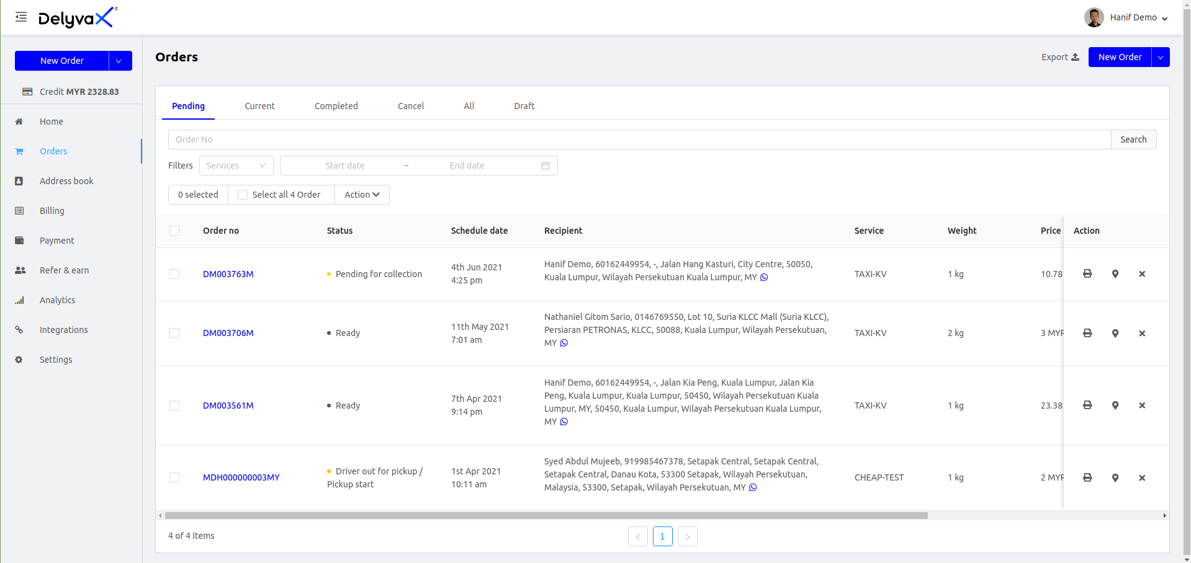The image size is (1191, 563).
Task: Open the Services filter dropdown
Action: pos(236,166)
